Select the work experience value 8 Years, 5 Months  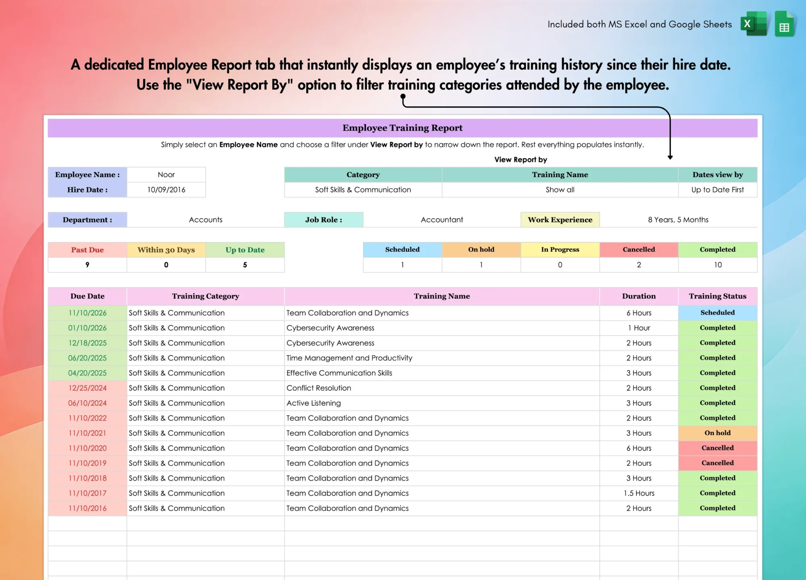coord(678,220)
